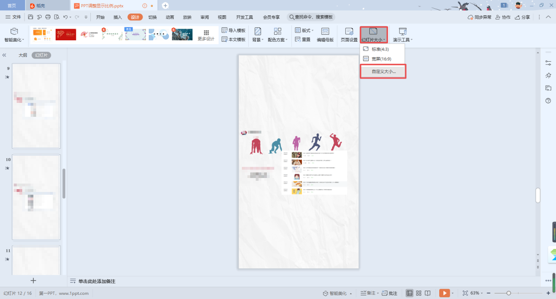The height and width of the screenshot is (299, 556).
Task: Click the help question mark icon in right sidebar
Action: (548, 101)
